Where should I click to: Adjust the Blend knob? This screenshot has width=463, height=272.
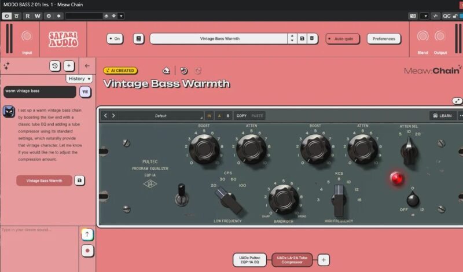[x=422, y=36]
